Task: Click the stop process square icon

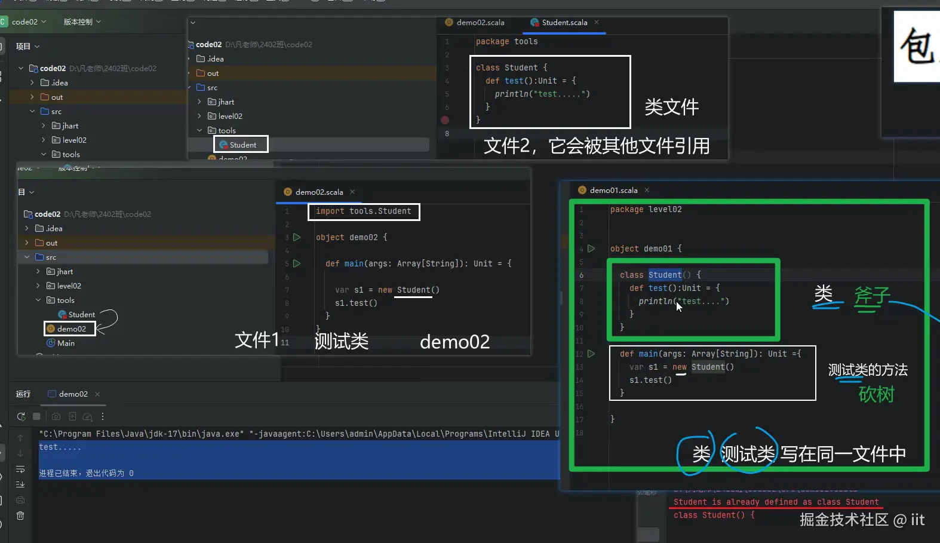Action: (36, 416)
